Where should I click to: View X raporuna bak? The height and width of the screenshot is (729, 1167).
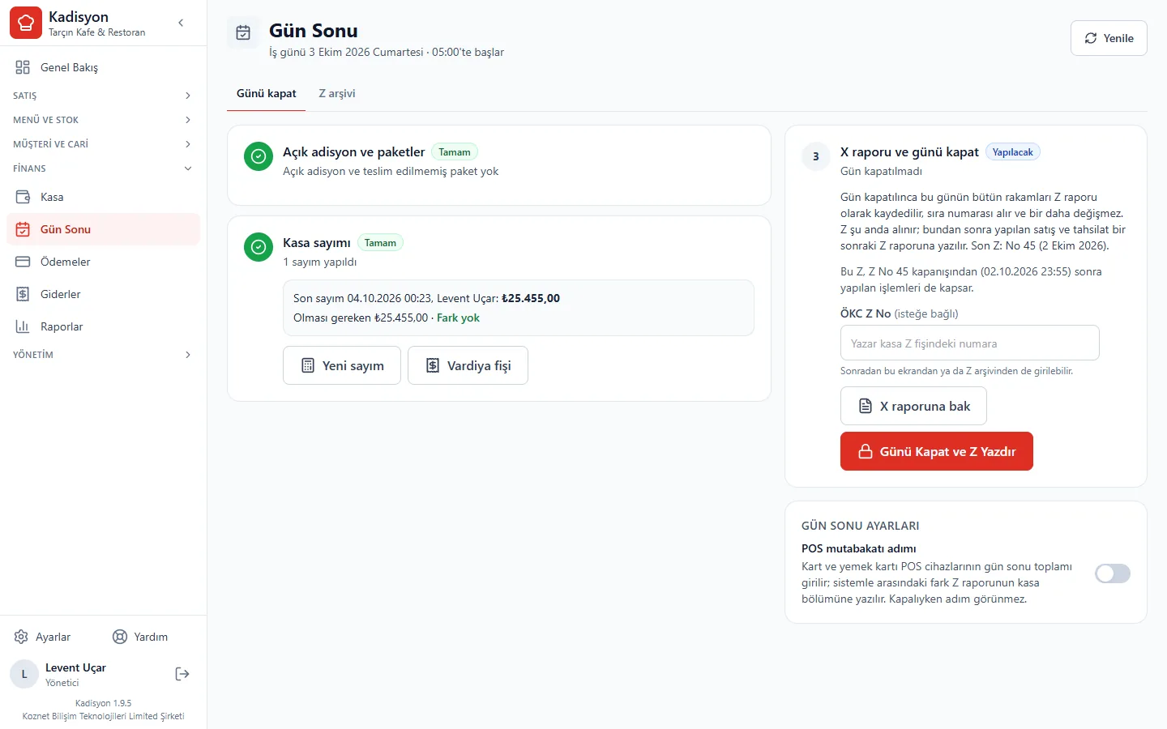click(x=913, y=406)
